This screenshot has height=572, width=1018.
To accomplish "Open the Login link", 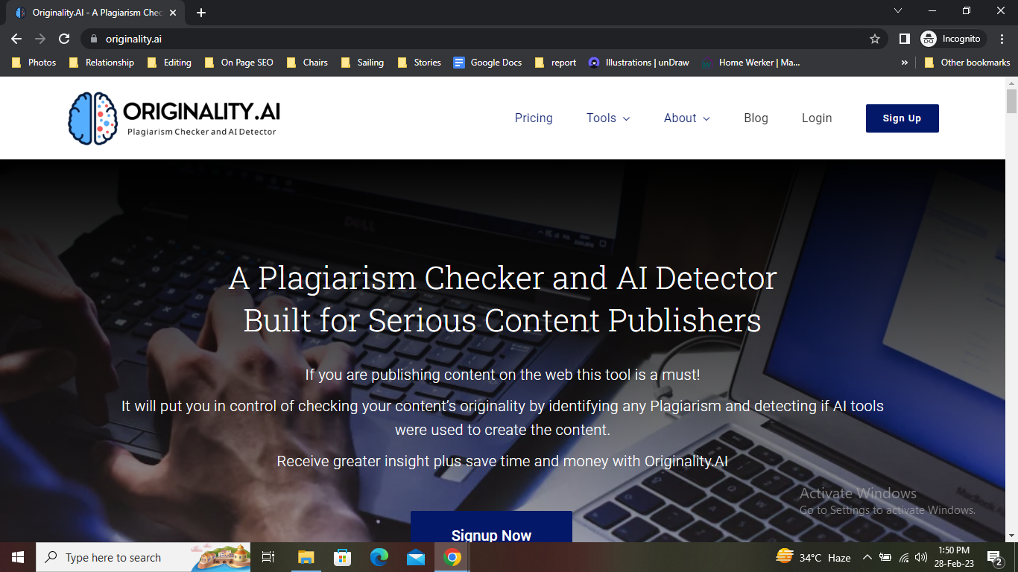I will [817, 118].
